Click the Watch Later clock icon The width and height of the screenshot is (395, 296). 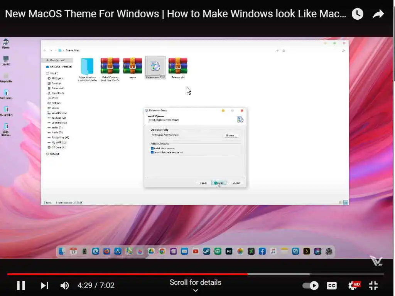click(358, 14)
